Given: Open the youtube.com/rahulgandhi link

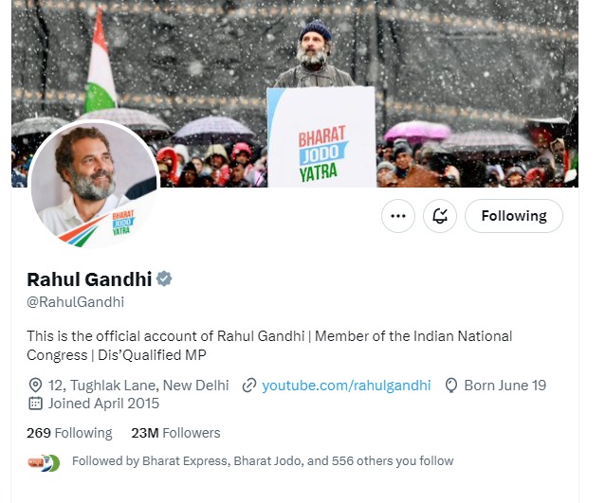Looking at the screenshot, I should point(346,385).
